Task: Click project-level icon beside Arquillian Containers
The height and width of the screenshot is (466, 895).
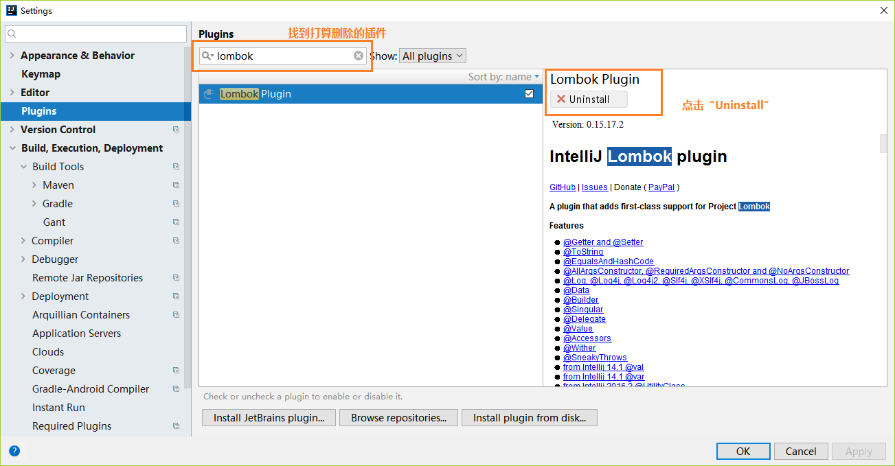Action: coord(177,315)
